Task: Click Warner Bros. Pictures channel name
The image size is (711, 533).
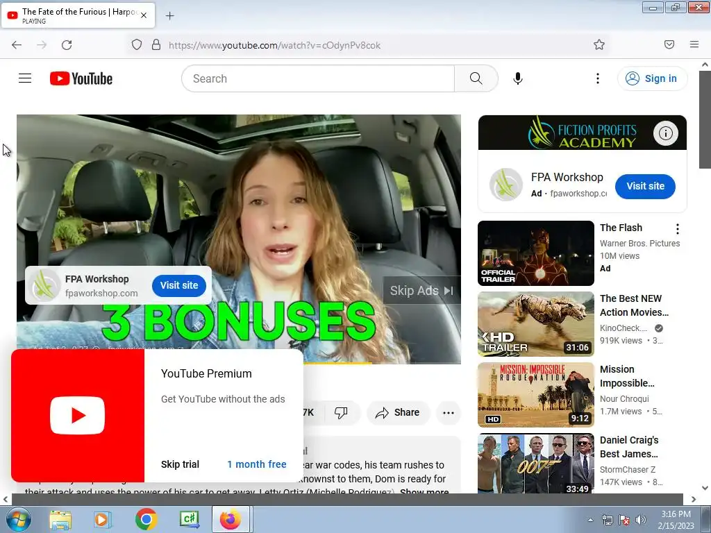Action: tap(639, 244)
